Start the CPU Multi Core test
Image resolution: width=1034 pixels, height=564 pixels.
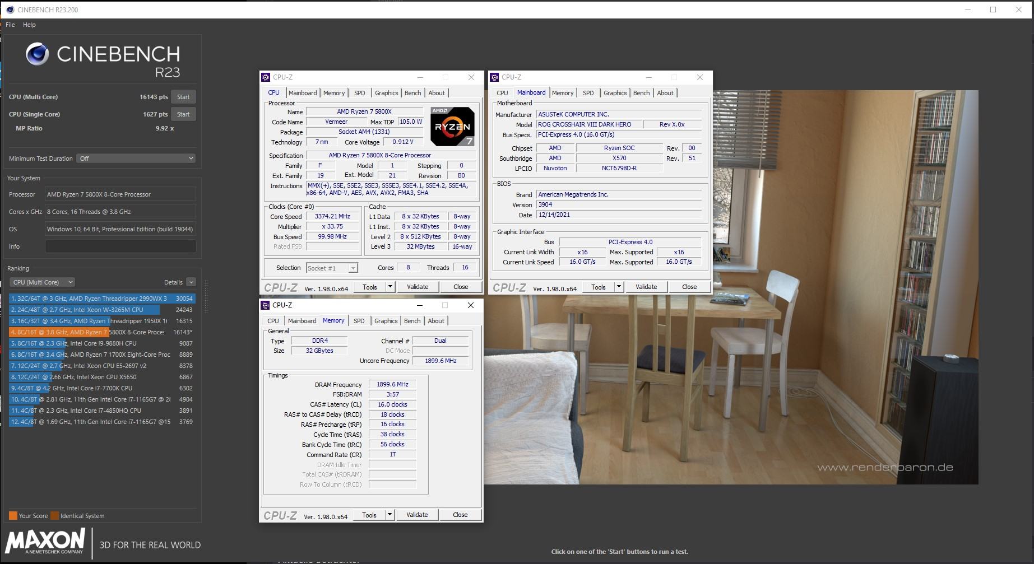click(x=183, y=97)
